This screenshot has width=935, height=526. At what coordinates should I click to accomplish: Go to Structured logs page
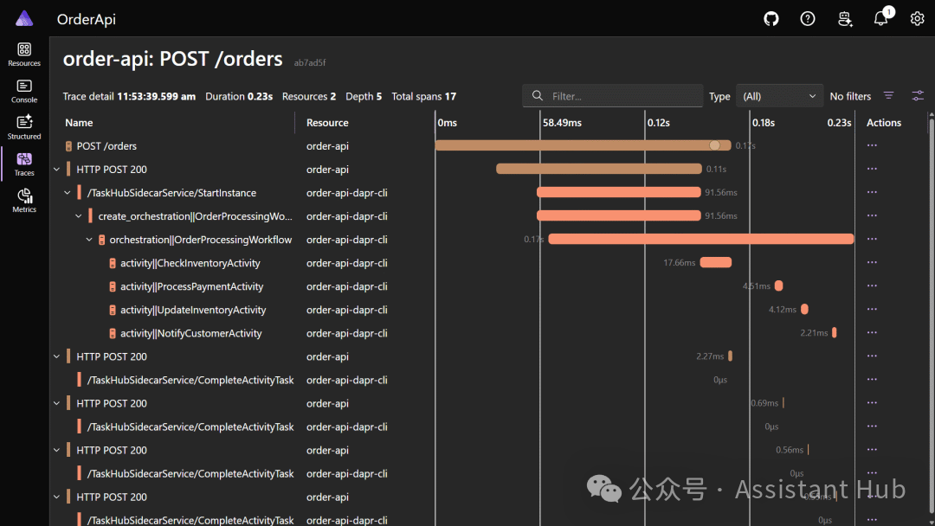coord(24,127)
